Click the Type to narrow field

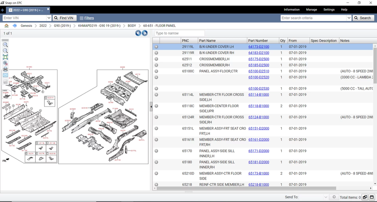point(179,33)
